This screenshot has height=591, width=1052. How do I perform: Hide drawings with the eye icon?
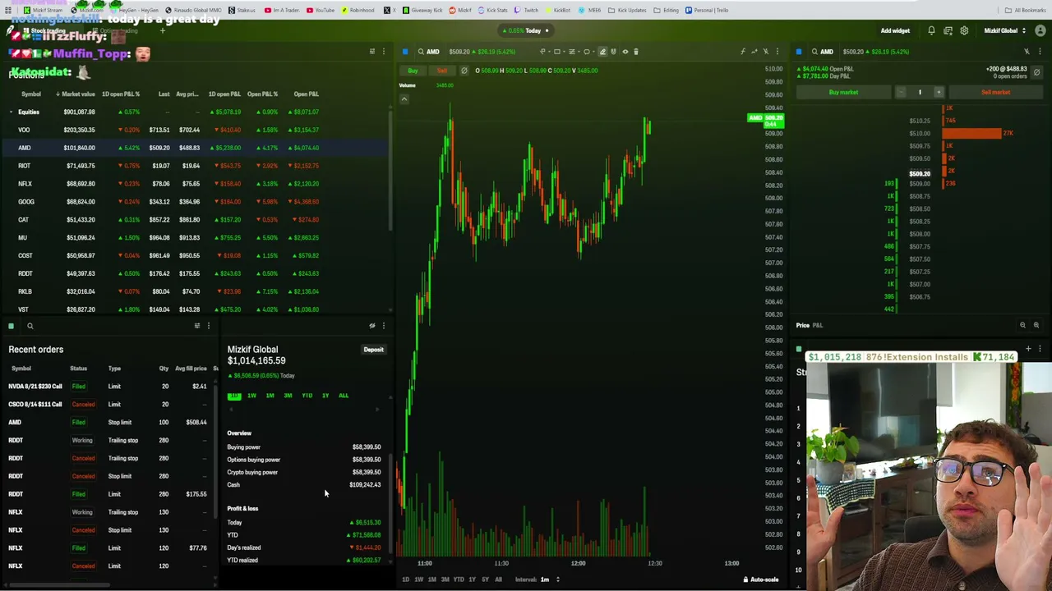[x=625, y=52]
